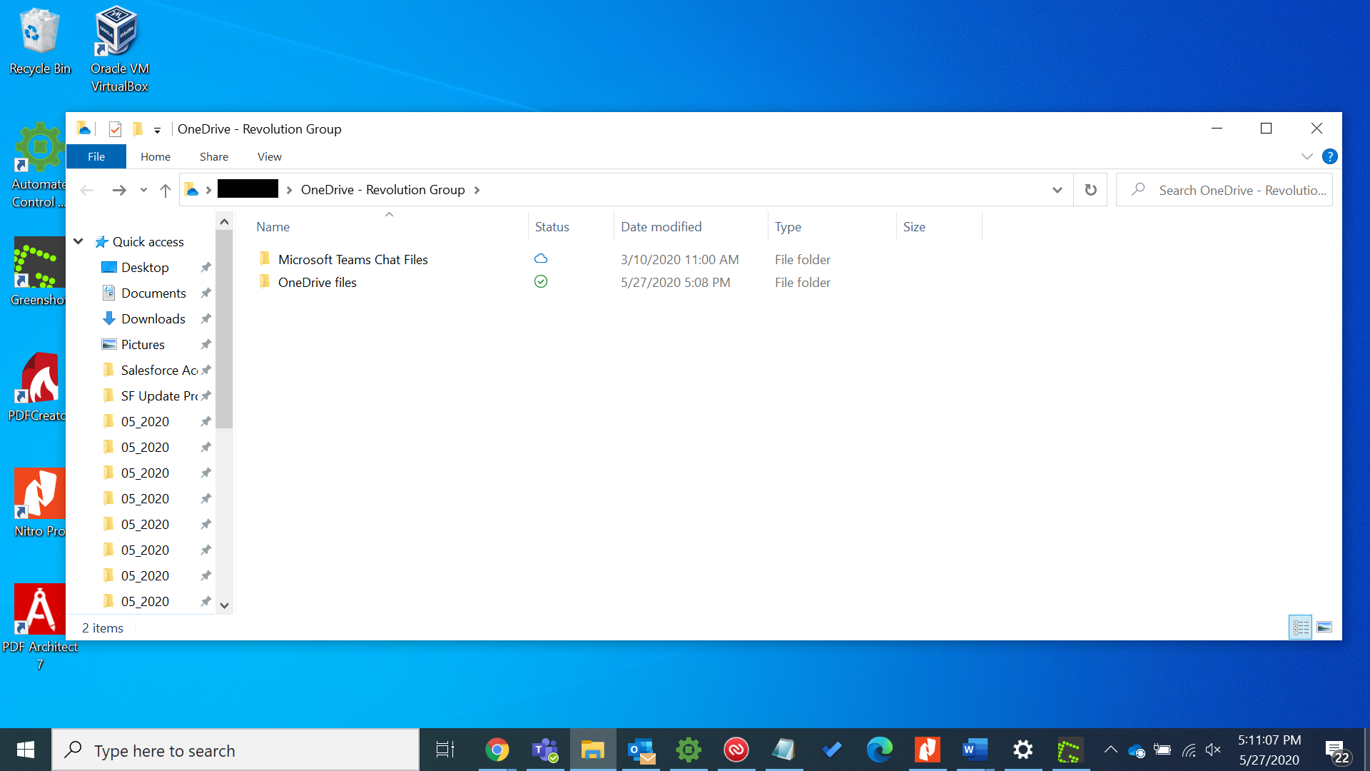Open Downloads in Quick access

153,319
